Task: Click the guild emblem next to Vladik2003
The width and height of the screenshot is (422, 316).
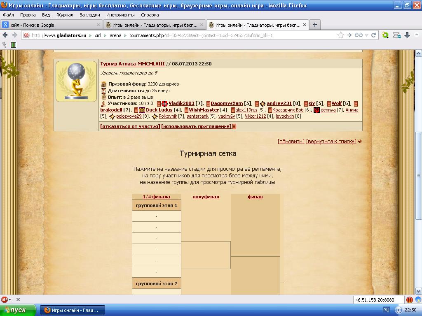Action: (164, 104)
